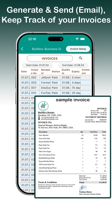Sort by the Date column header
The height and width of the screenshot is (199, 112).
tap(24, 71)
